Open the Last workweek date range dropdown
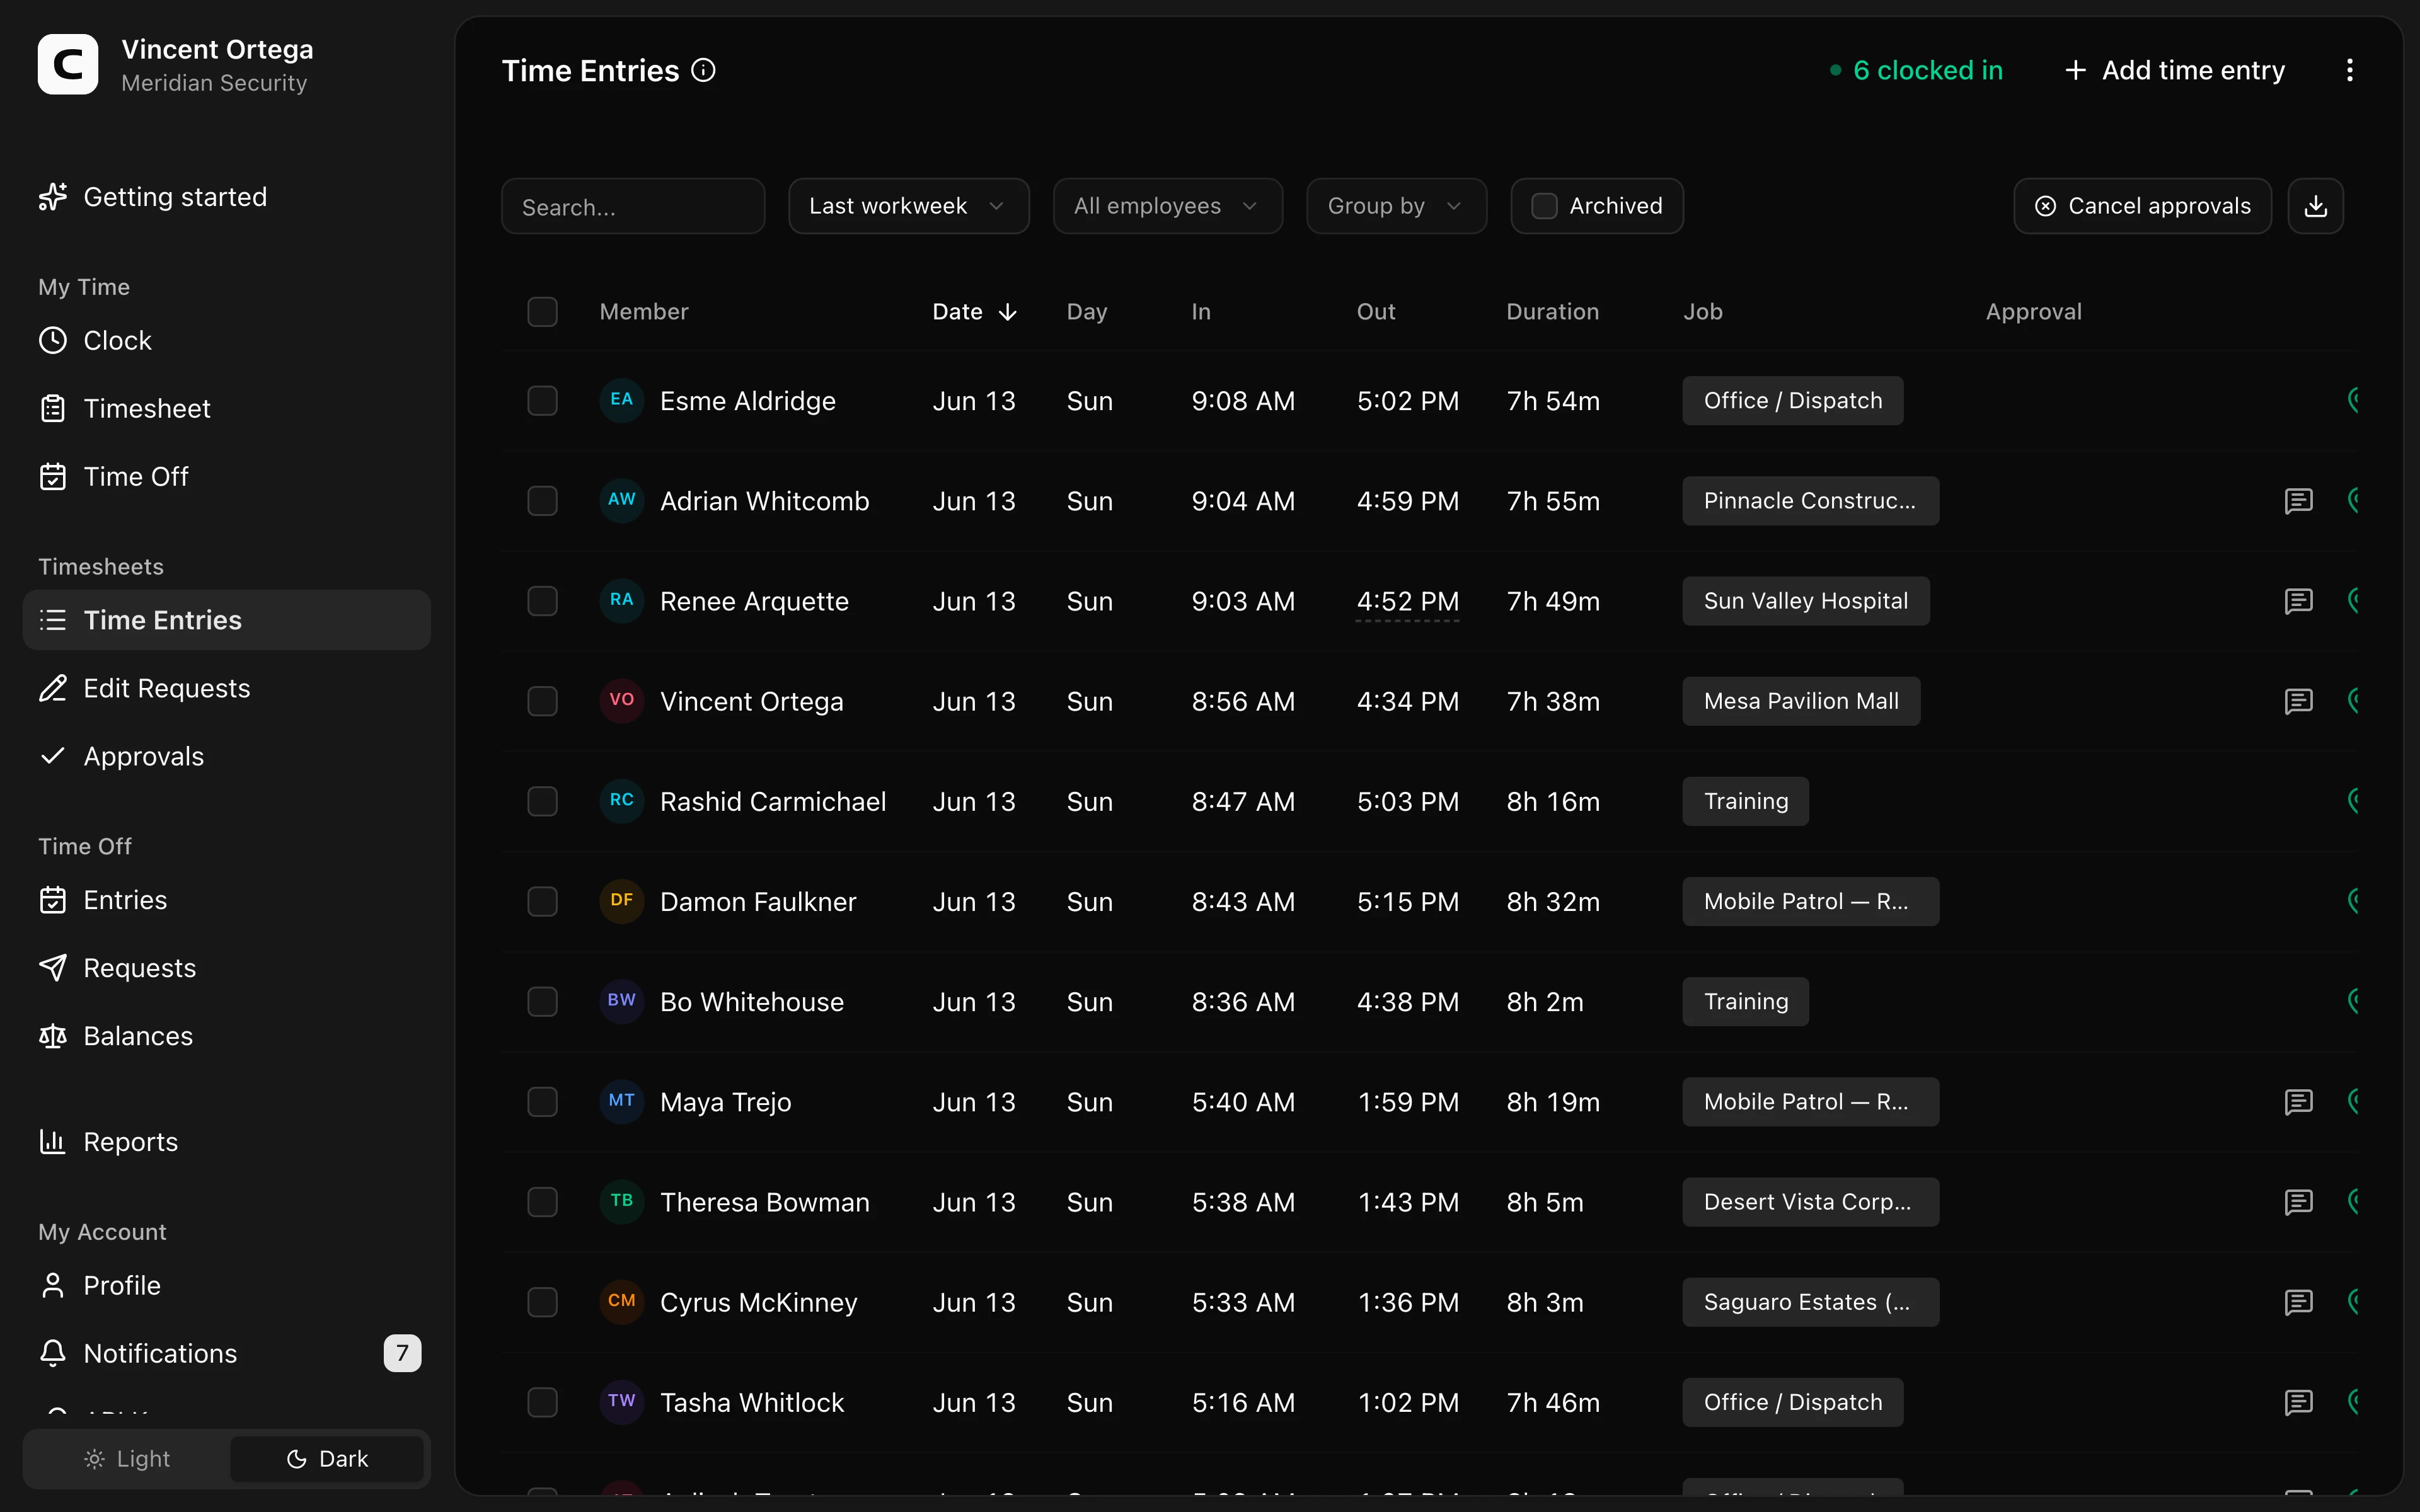 click(908, 206)
